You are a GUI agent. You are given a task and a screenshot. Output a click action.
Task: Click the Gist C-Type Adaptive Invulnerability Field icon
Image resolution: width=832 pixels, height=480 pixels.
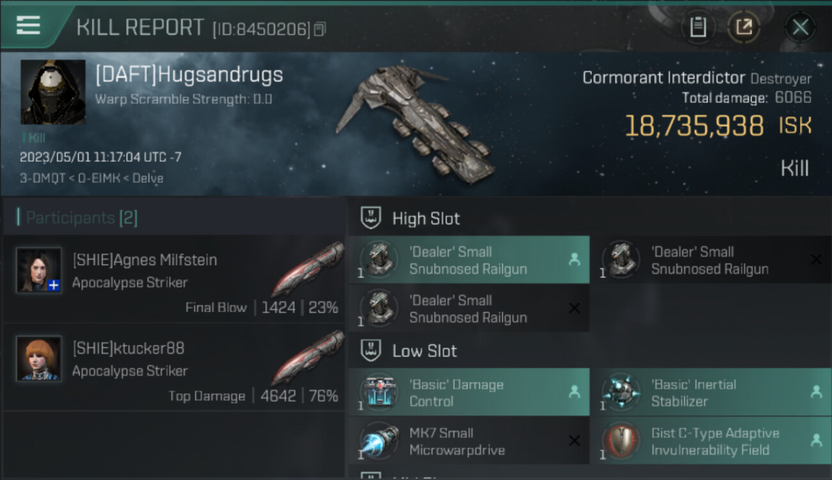pyautogui.click(x=621, y=440)
